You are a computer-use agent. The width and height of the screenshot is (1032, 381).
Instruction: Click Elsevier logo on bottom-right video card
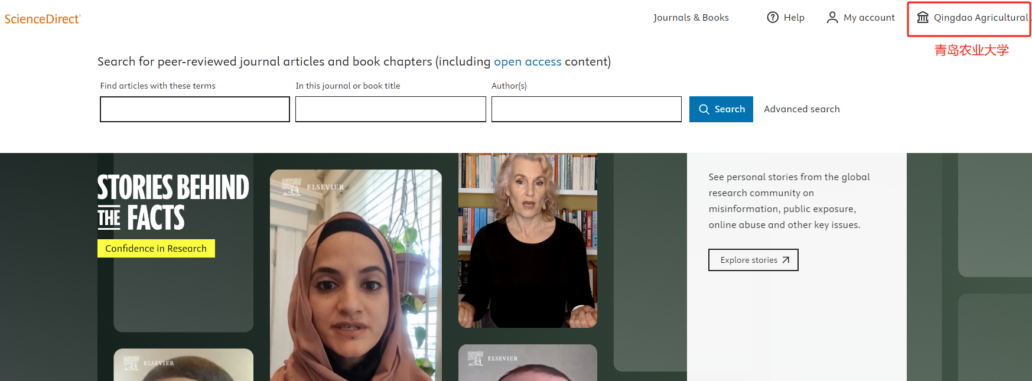[493, 358]
